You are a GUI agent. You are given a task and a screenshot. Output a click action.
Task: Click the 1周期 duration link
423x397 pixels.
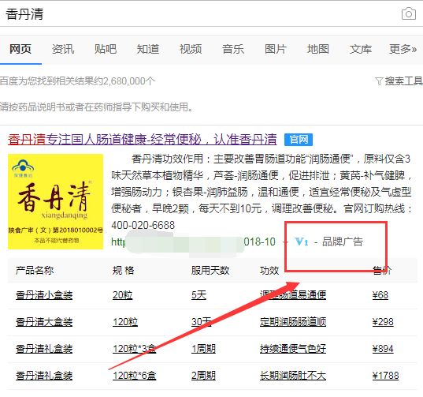point(203,348)
